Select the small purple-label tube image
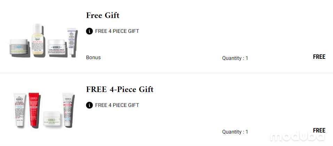 tap(71, 42)
